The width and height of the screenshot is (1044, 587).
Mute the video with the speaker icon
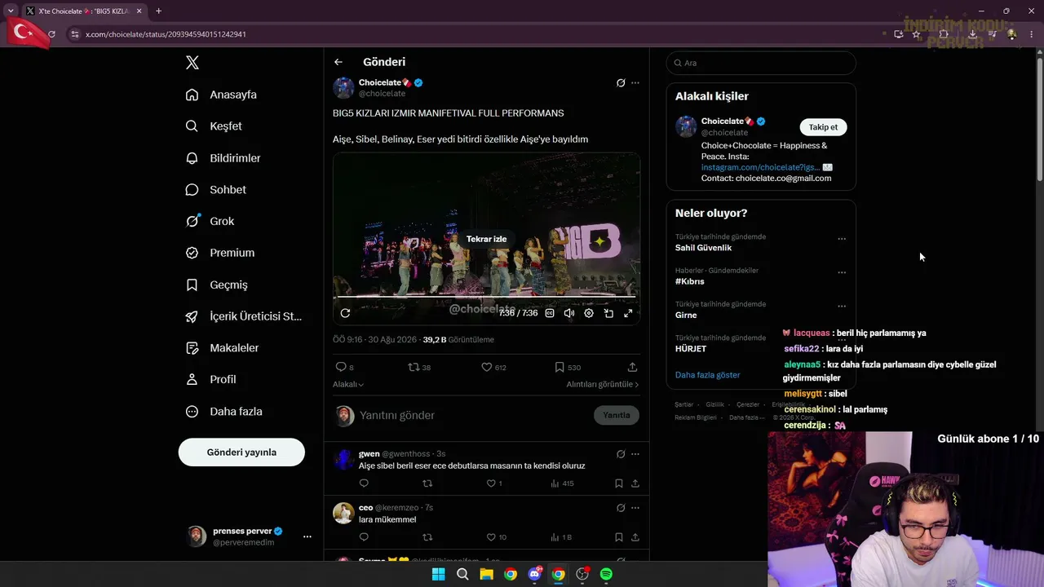[569, 313]
